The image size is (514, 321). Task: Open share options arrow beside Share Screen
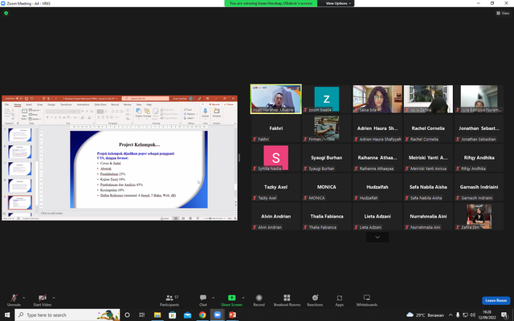point(243,298)
